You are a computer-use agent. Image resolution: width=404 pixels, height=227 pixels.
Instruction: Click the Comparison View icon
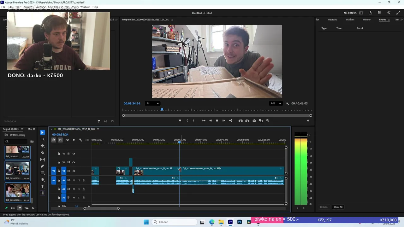coord(261,120)
